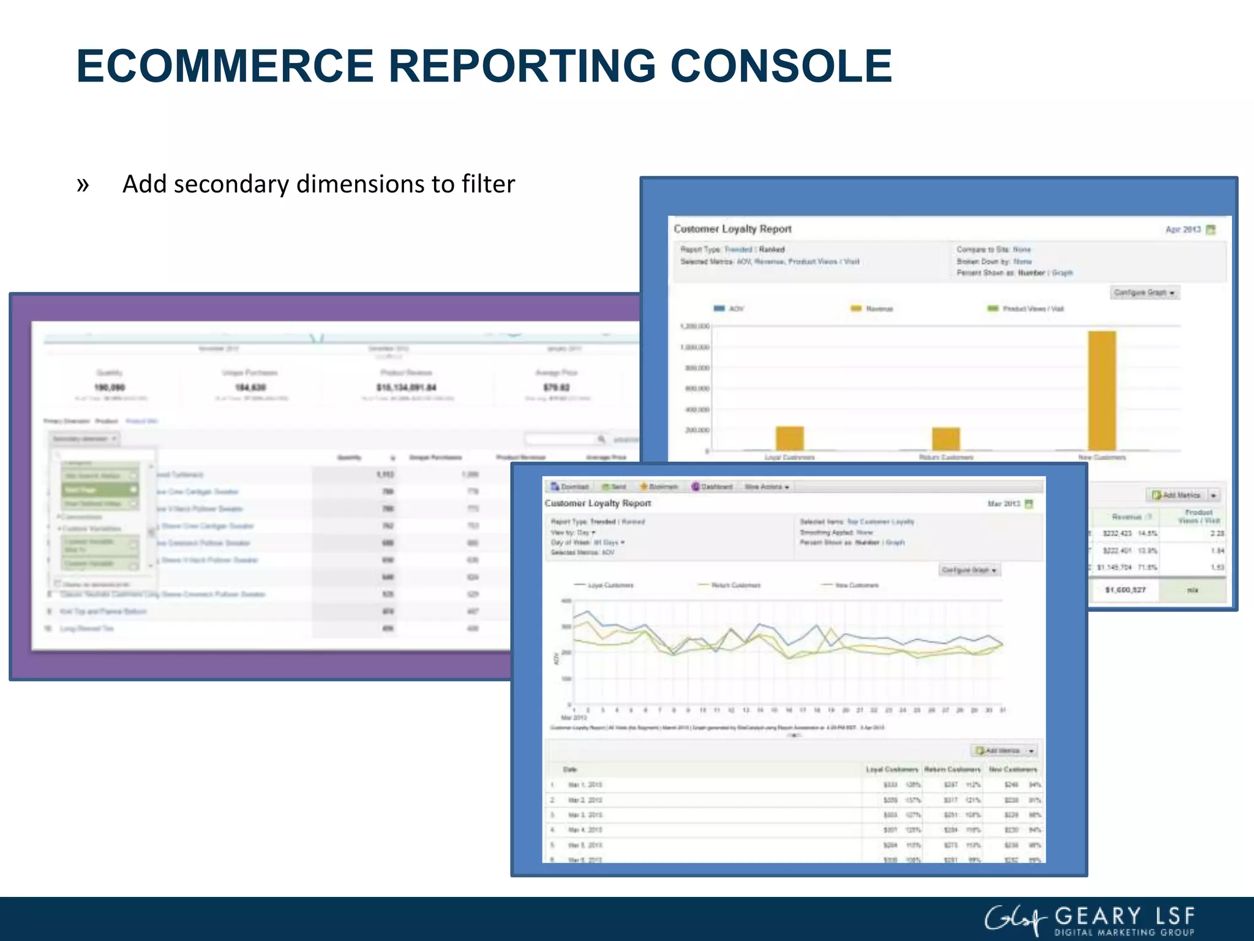Click the Download icon in the Mar 2013 report
This screenshot has height=941, width=1254.
555,486
